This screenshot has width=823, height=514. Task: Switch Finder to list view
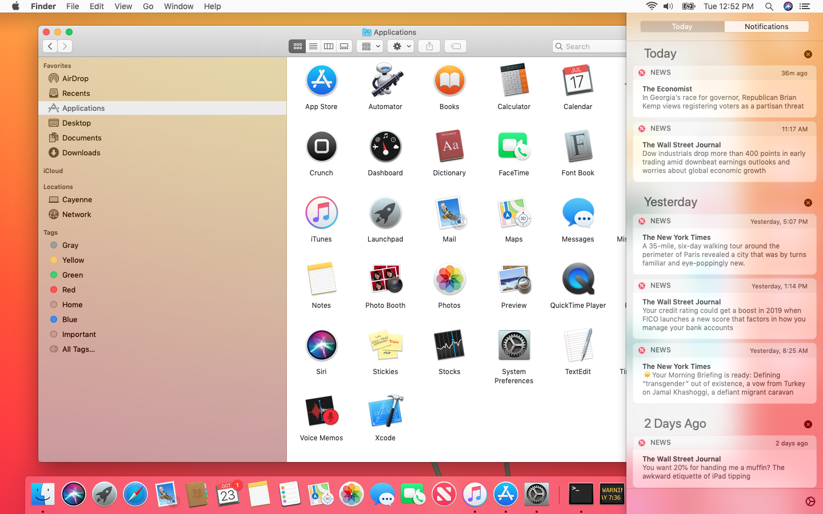[313, 46]
